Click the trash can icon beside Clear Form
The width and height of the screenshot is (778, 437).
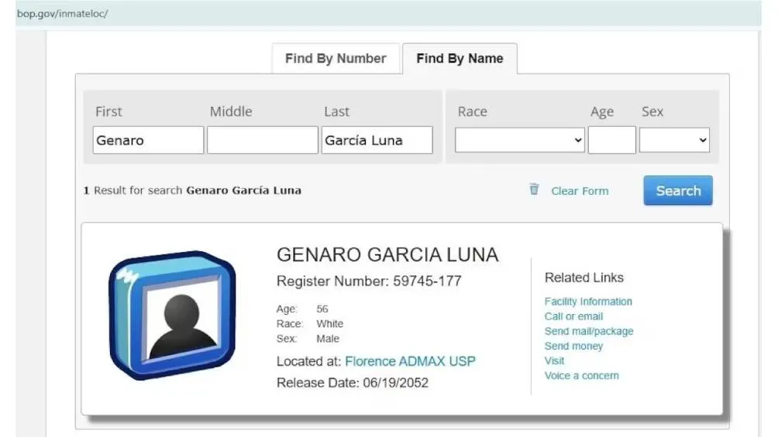[x=534, y=189]
